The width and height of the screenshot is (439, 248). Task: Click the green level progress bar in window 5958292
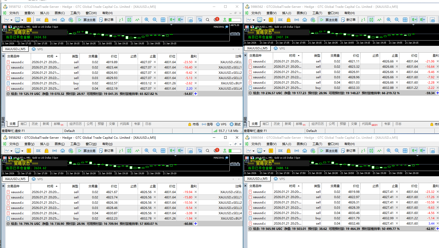tap(235, 151)
